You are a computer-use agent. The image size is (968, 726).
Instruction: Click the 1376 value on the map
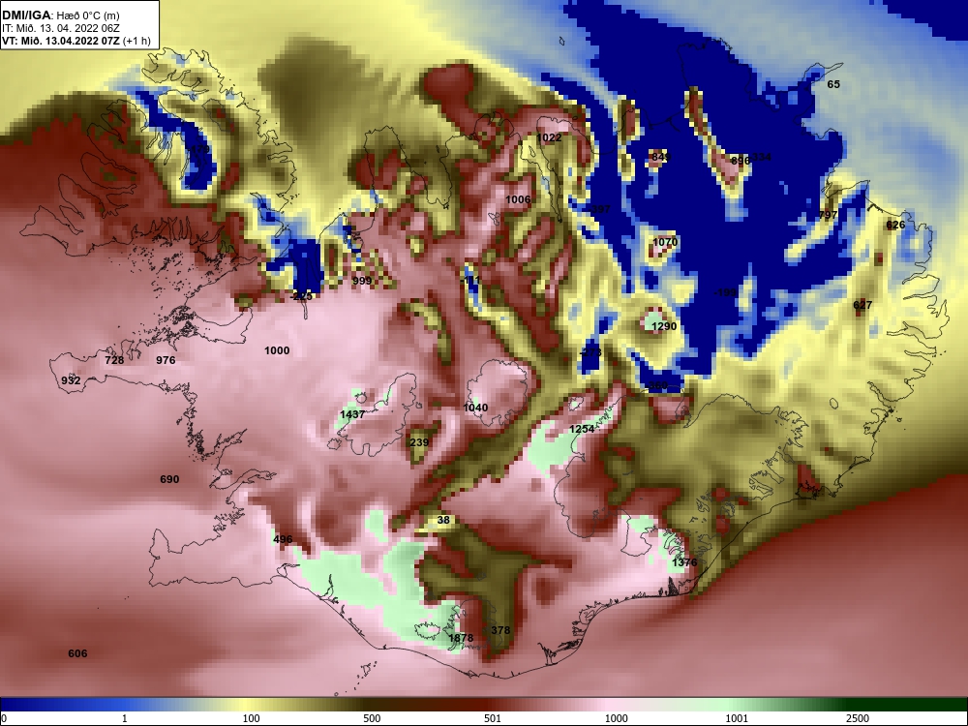click(684, 561)
